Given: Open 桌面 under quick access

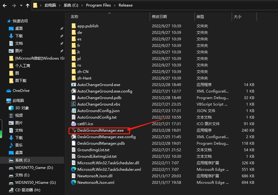Looking at the screenshot, I should 19,29.
